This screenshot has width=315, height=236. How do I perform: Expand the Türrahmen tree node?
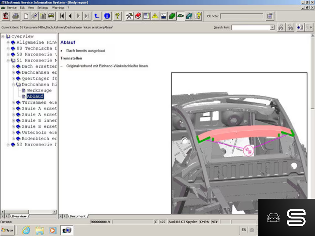[13, 102]
